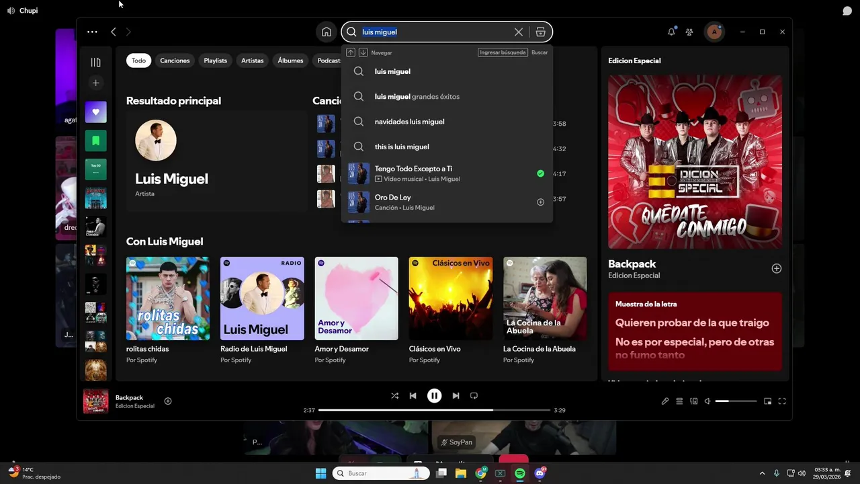
Task: Select the Álbumes filter chip
Action: 290,61
